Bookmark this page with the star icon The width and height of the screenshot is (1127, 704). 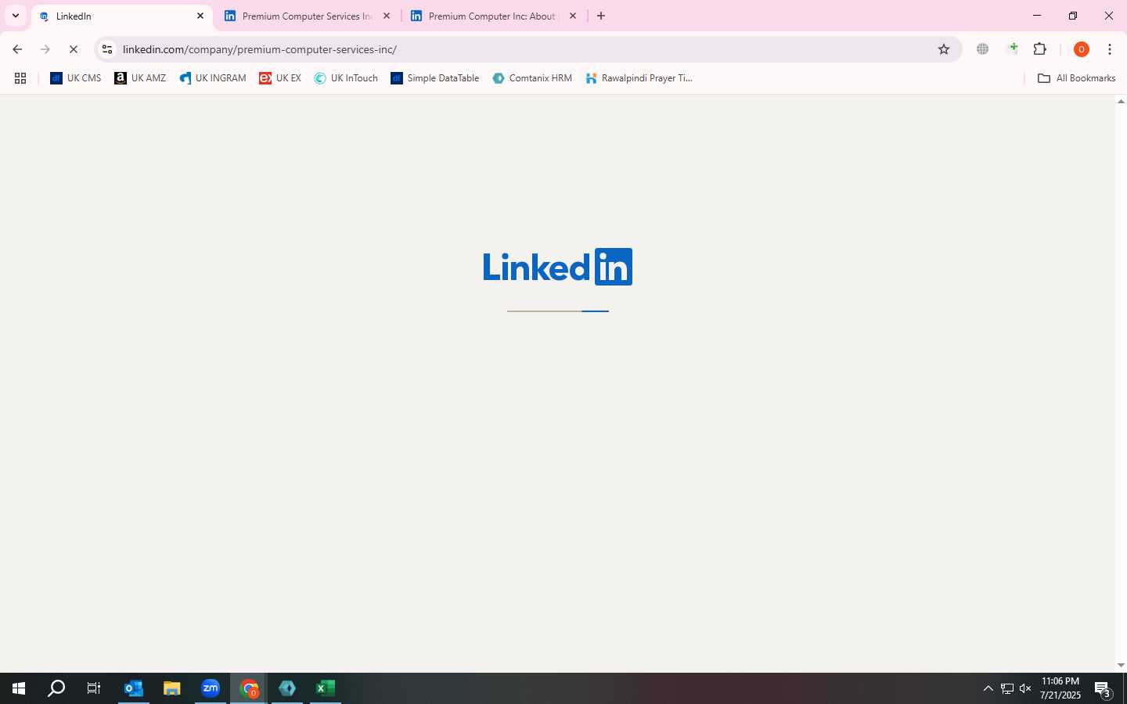(944, 49)
